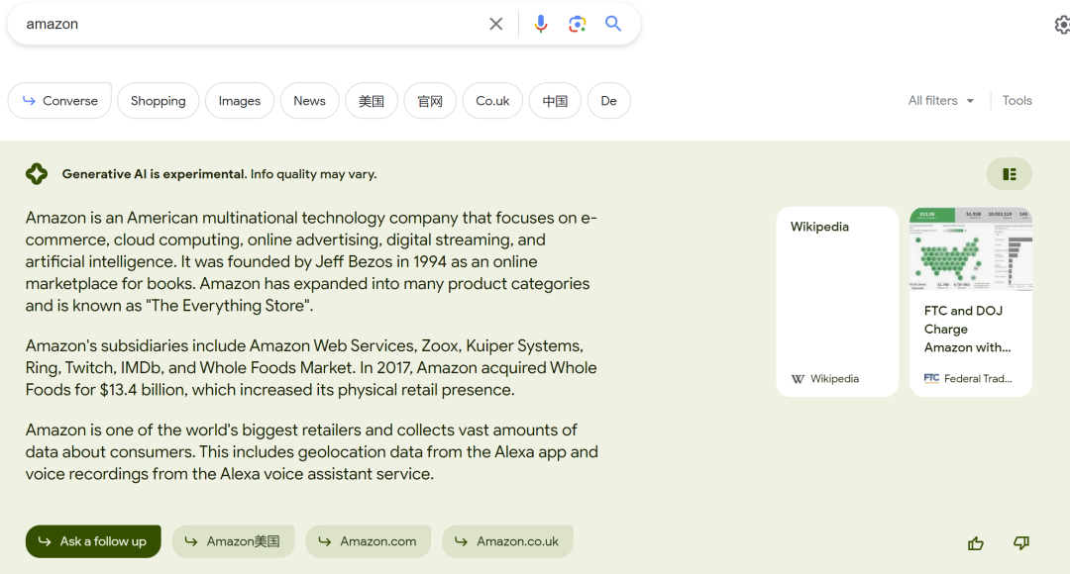The image size is (1070, 574).
Task: Start voice search with microphone icon
Action: pos(541,24)
